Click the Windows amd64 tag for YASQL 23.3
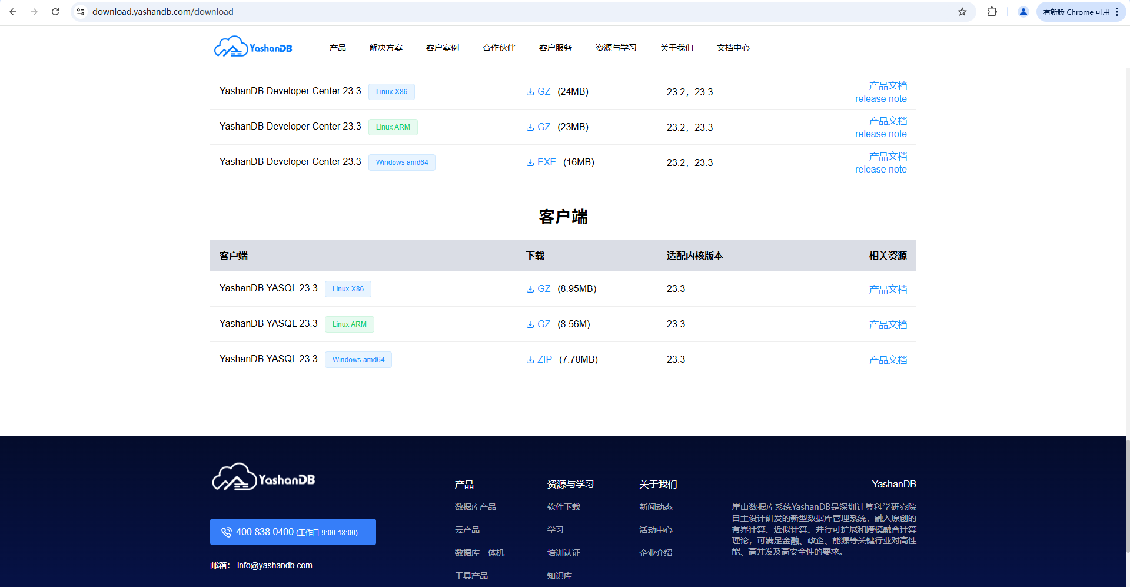This screenshot has width=1130, height=587. pyautogui.click(x=358, y=359)
